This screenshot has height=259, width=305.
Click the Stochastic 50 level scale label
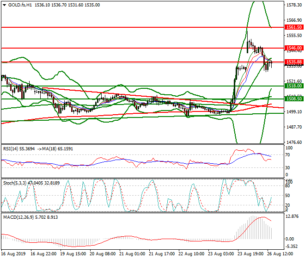point(288,196)
